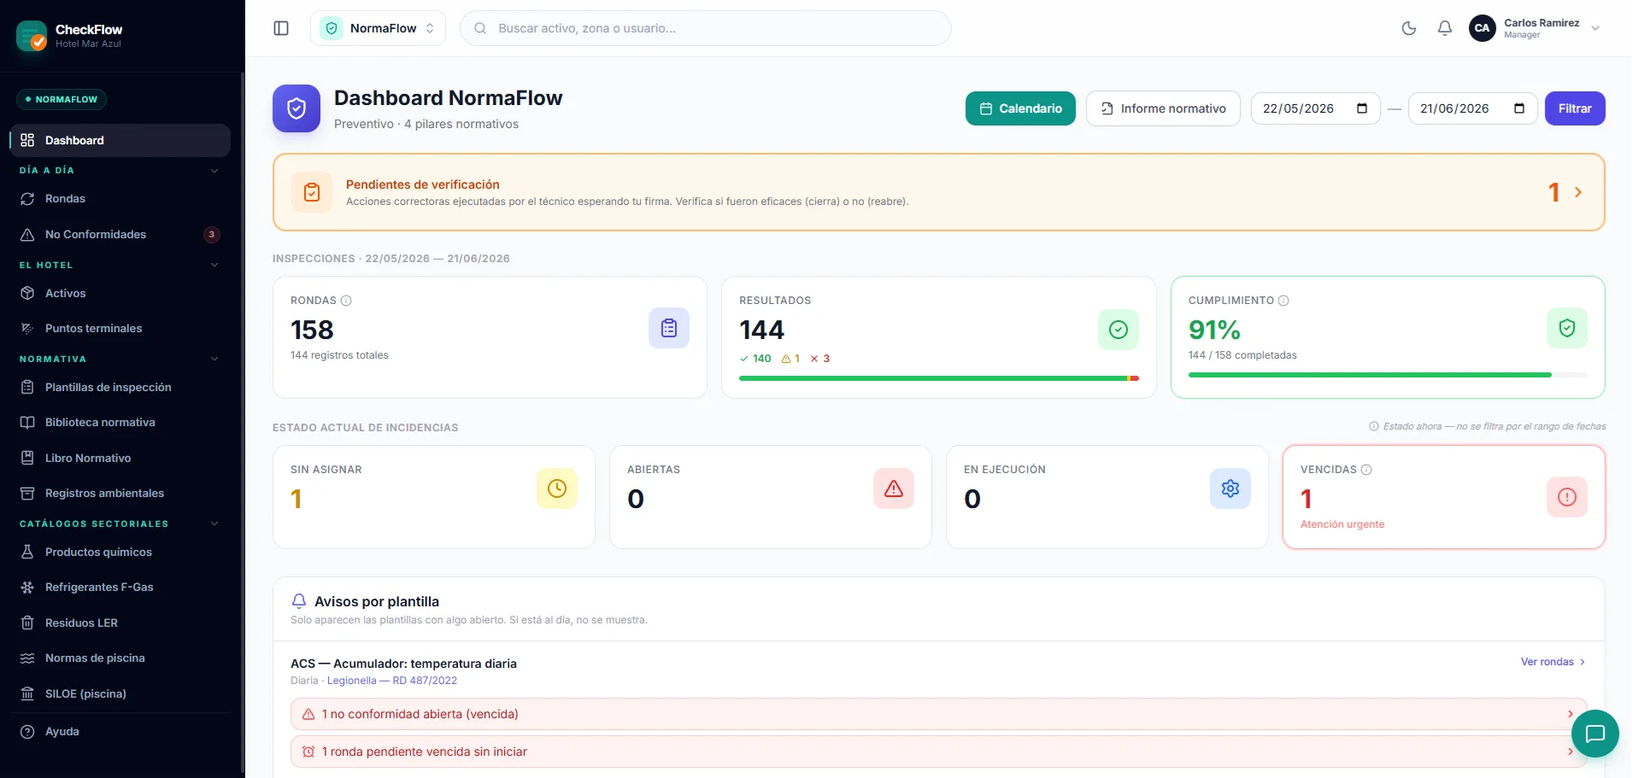Click the Residuos LER trash icon
This screenshot has height=778, width=1632.
click(x=27, y=623)
